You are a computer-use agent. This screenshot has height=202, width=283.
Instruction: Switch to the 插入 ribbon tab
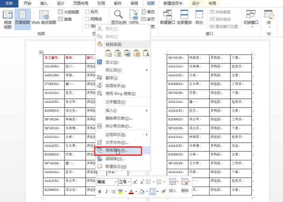(44, 3)
